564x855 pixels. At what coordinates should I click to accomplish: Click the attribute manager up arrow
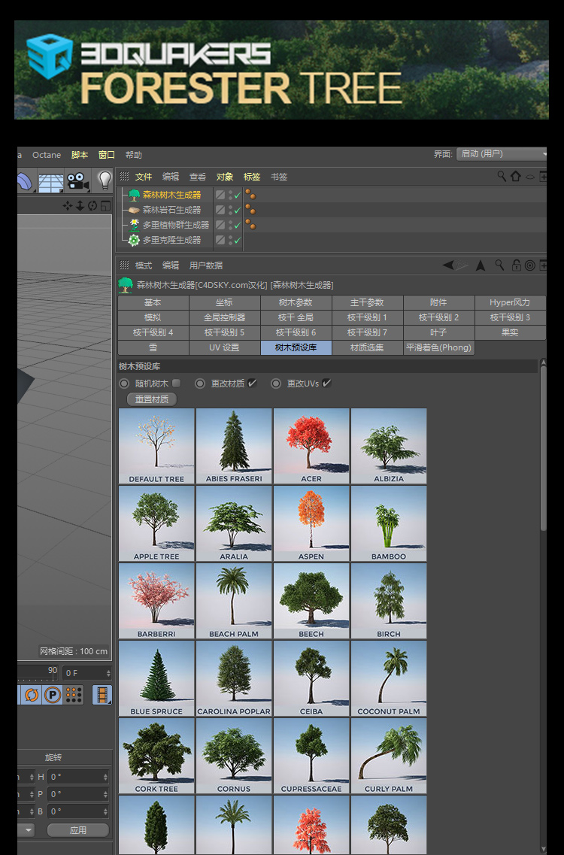481,265
